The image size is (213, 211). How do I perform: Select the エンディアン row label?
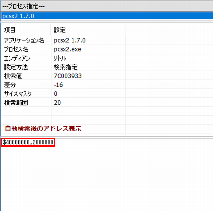click(x=17, y=58)
